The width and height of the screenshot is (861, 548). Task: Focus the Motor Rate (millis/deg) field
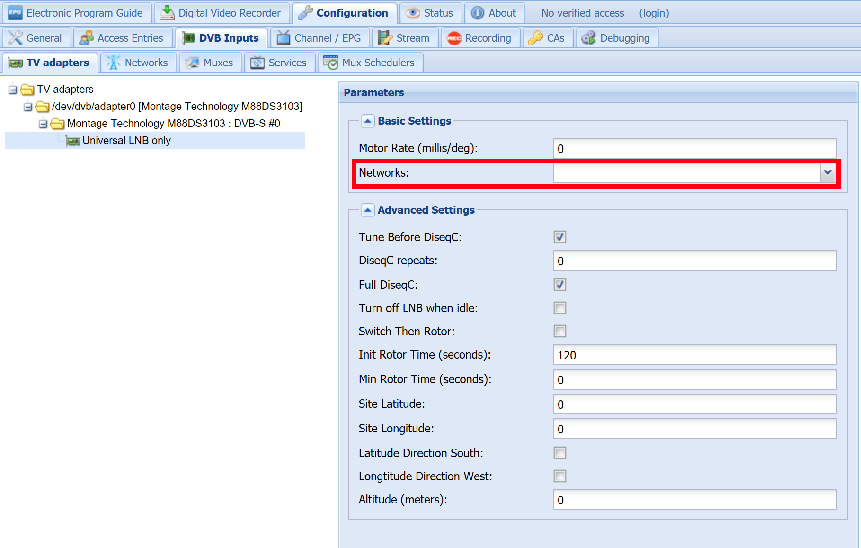694,148
